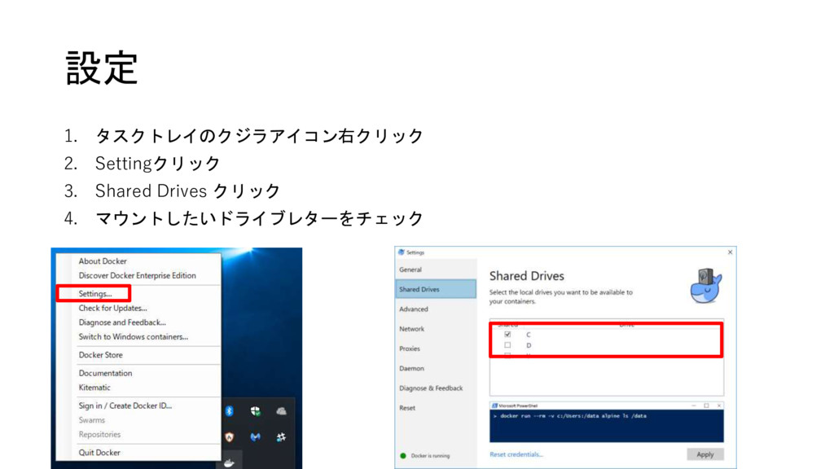Click the white gear-shaped tray icon

(281, 437)
